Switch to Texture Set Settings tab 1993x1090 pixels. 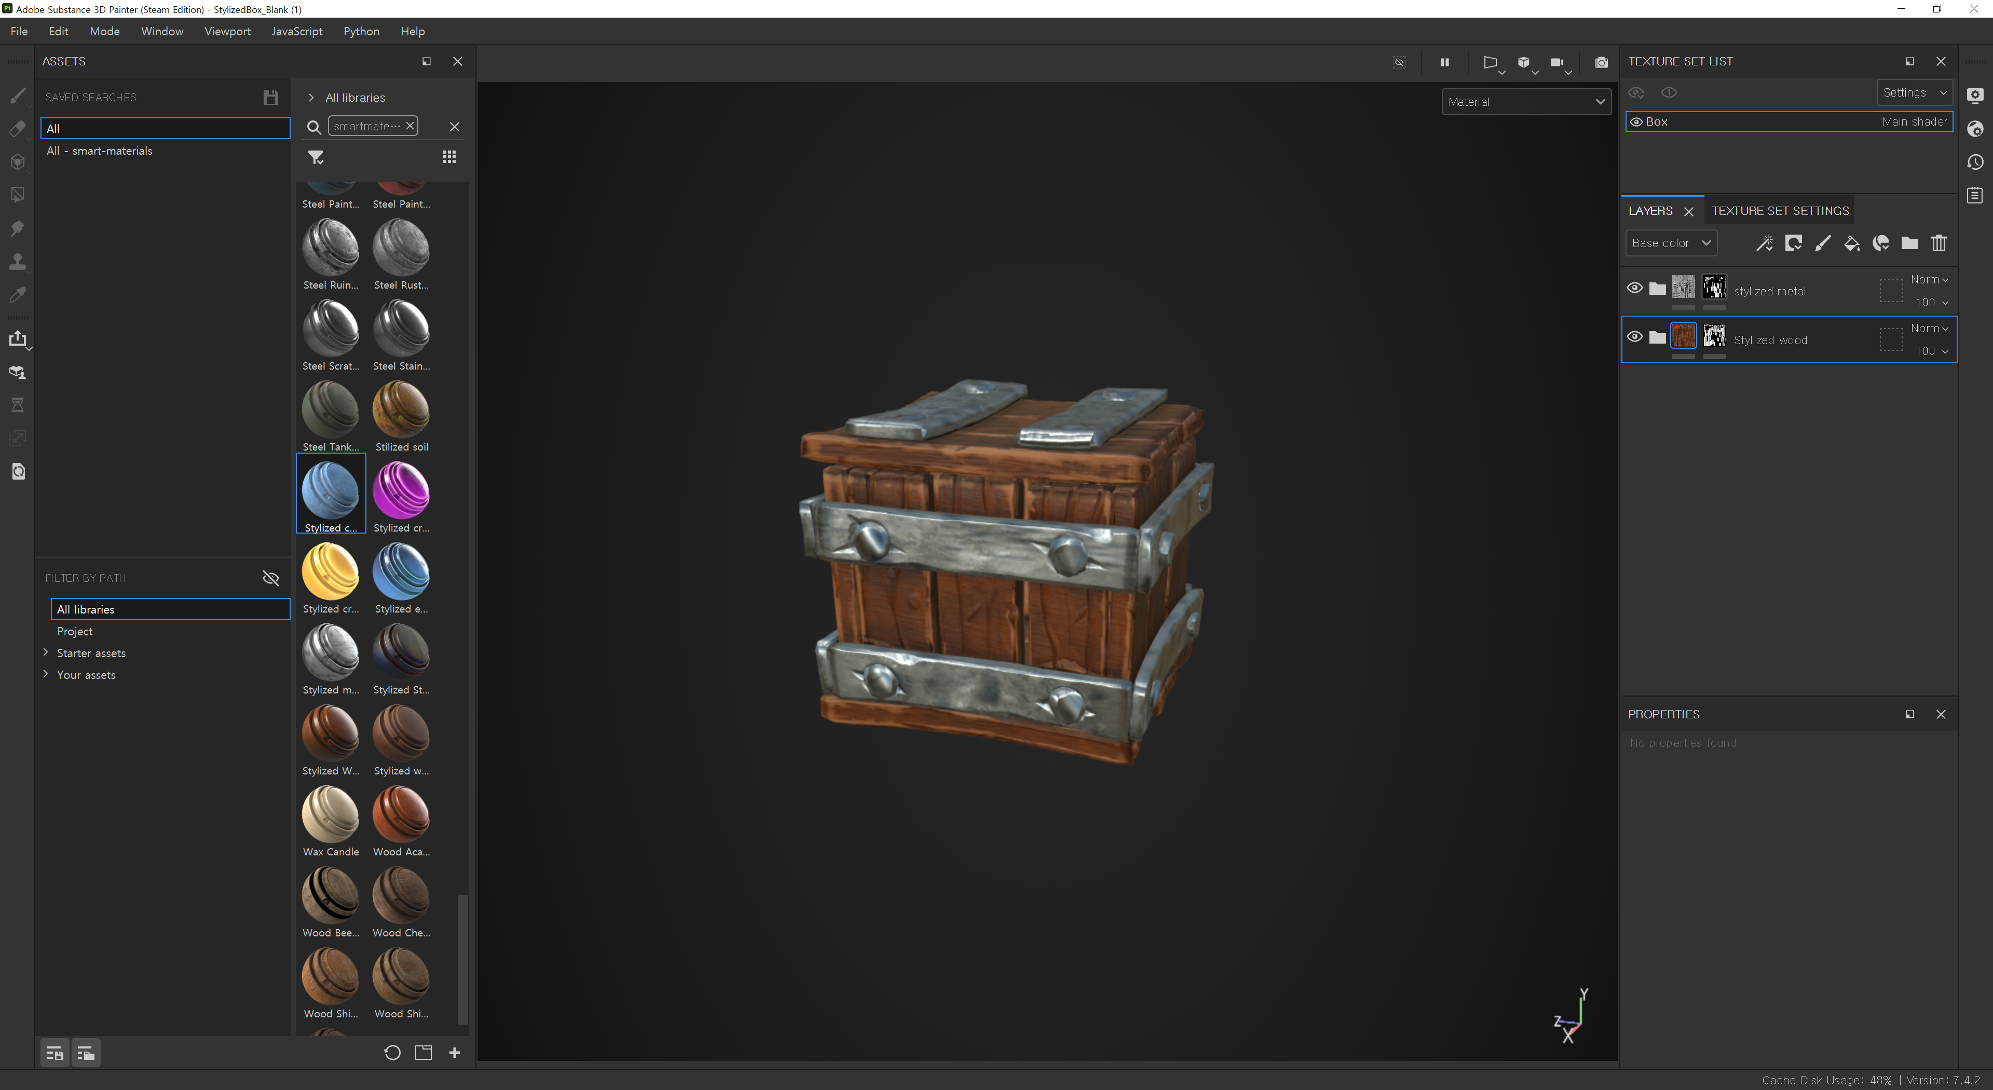coord(1780,210)
